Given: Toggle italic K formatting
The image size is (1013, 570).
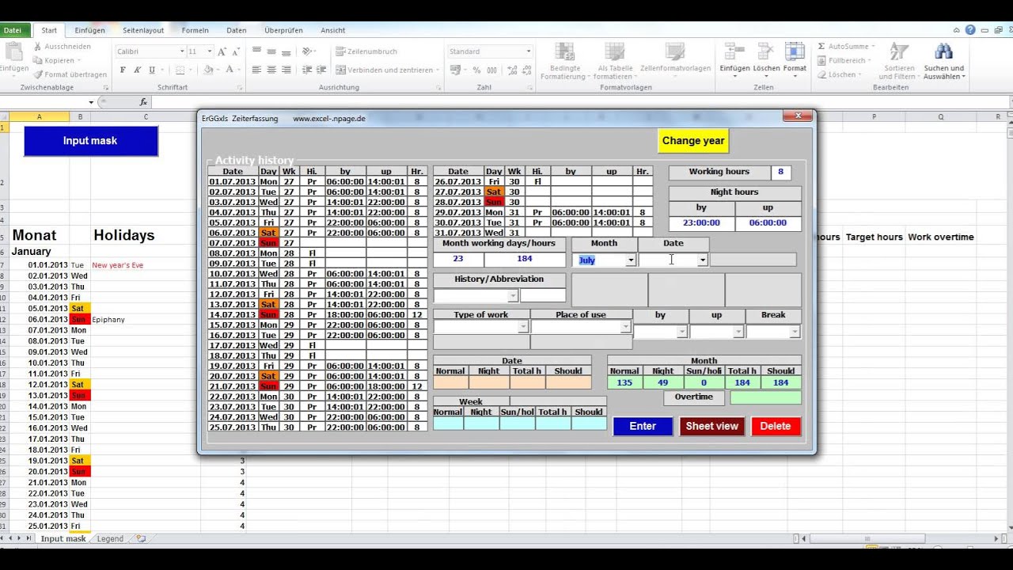Looking at the screenshot, I should pos(136,70).
